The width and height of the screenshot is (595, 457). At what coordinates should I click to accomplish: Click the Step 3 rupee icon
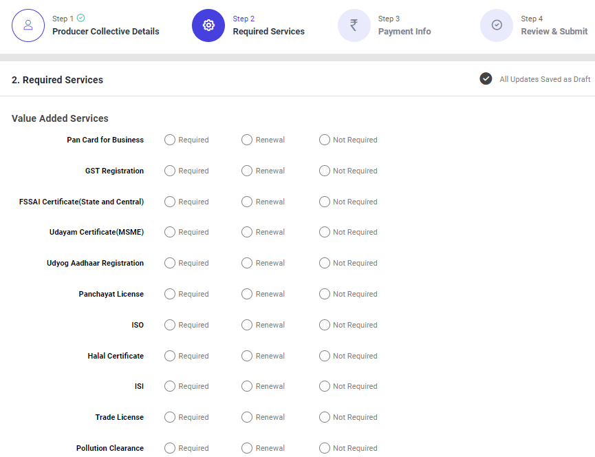[354, 25]
